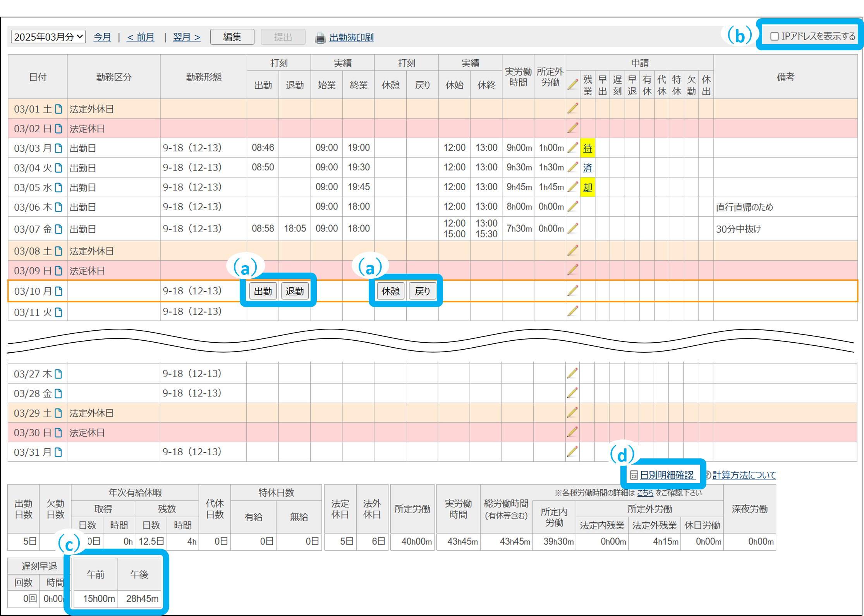Click the yellow 待 overtime status on 03/03

point(587,148)
